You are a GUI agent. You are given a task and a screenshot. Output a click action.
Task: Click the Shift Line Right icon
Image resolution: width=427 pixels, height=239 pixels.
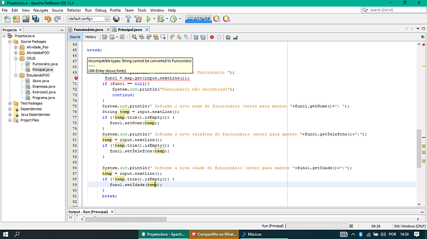click(x=202, y=37)
